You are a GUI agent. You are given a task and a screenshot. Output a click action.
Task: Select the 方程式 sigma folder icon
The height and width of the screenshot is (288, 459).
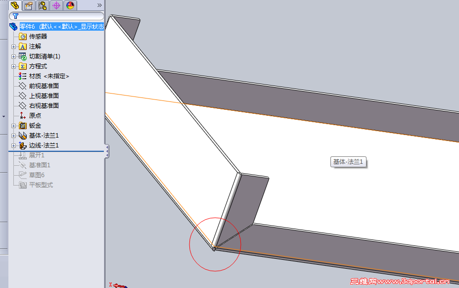point(23,66)
